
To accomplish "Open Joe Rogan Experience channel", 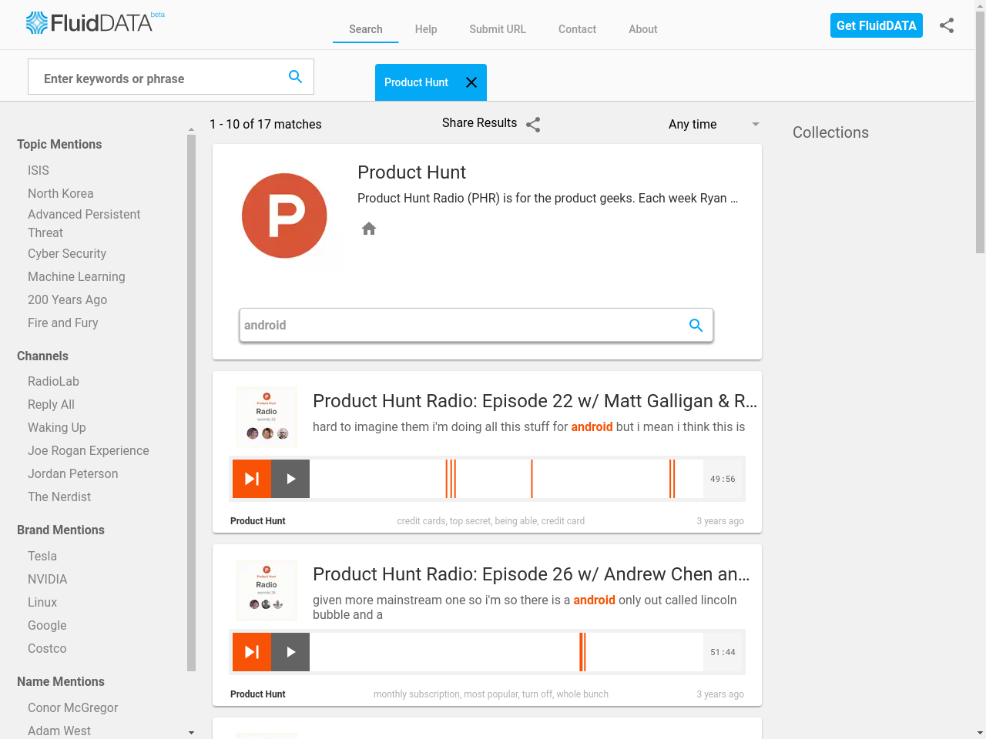I will (89, 451).
